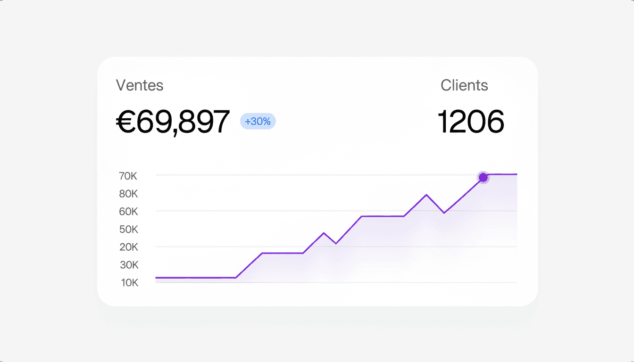Select the +30% growth badge
Viewport: 634px width, 362px height.
click(258, 121)
